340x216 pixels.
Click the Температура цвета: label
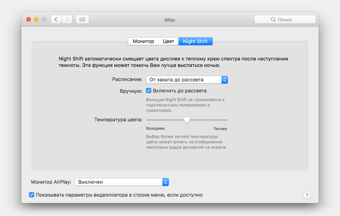tap(119, 119)
